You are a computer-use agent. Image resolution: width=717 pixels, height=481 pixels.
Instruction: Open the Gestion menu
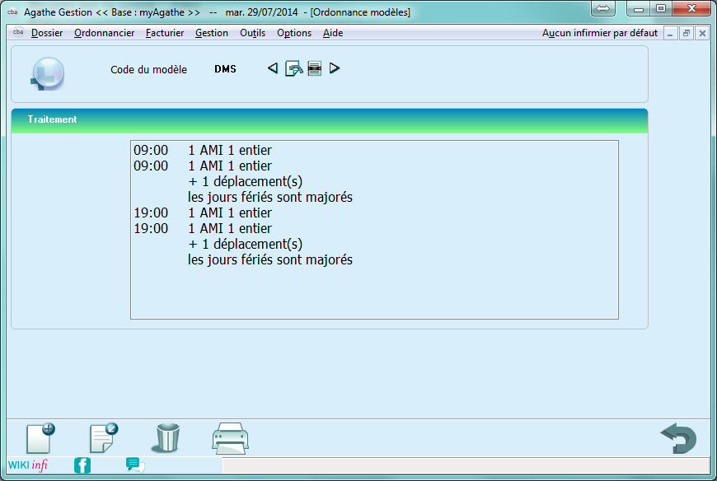212,33
